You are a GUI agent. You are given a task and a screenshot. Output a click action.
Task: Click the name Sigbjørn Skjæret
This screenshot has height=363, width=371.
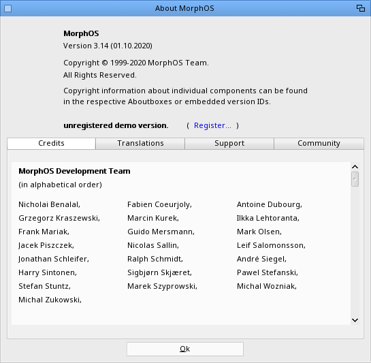coord(159,273)
